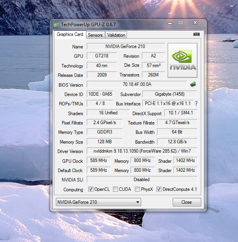The height and width of the screenshot is (242, 238).
Task: Click the NVIDIA logo image
Action: [183, 60]
